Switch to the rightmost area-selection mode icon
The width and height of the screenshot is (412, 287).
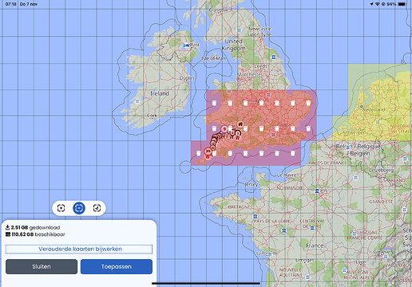(x=97, y=208)
